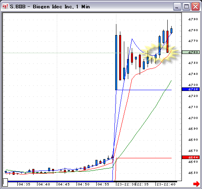
Task: Click the 04:55 time axis label
Action: [103, 184]
